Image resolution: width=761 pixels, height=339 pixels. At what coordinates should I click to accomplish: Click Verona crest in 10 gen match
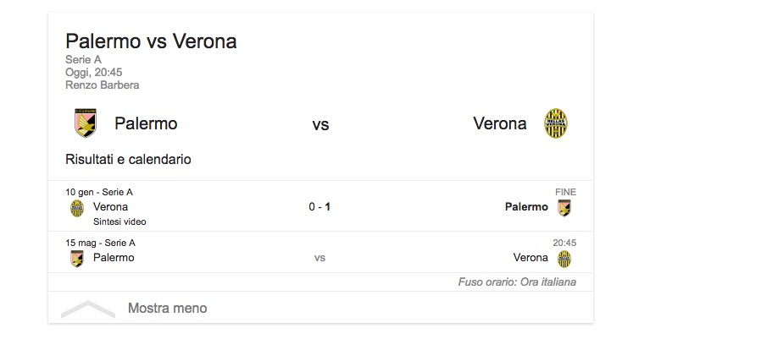pyautogui.click(x=77, y=207)
